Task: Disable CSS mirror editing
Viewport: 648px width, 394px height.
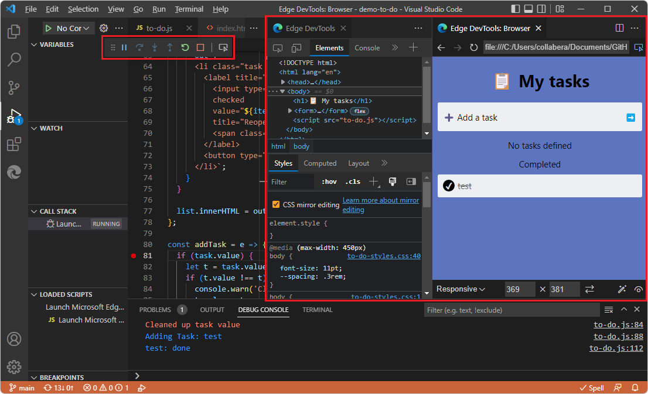Action: [275, 205]
